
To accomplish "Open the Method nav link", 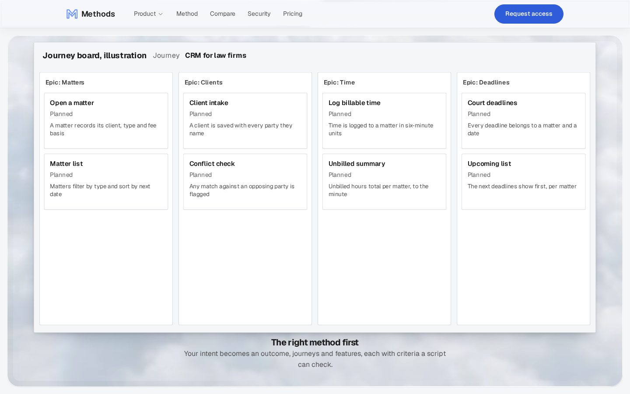I will point(187,14).
